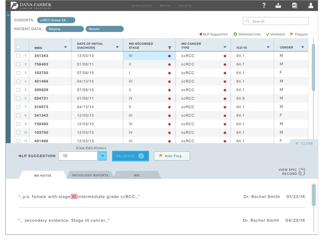Close the detail panel with Close button
324x240 pixels.
point(304,143)
